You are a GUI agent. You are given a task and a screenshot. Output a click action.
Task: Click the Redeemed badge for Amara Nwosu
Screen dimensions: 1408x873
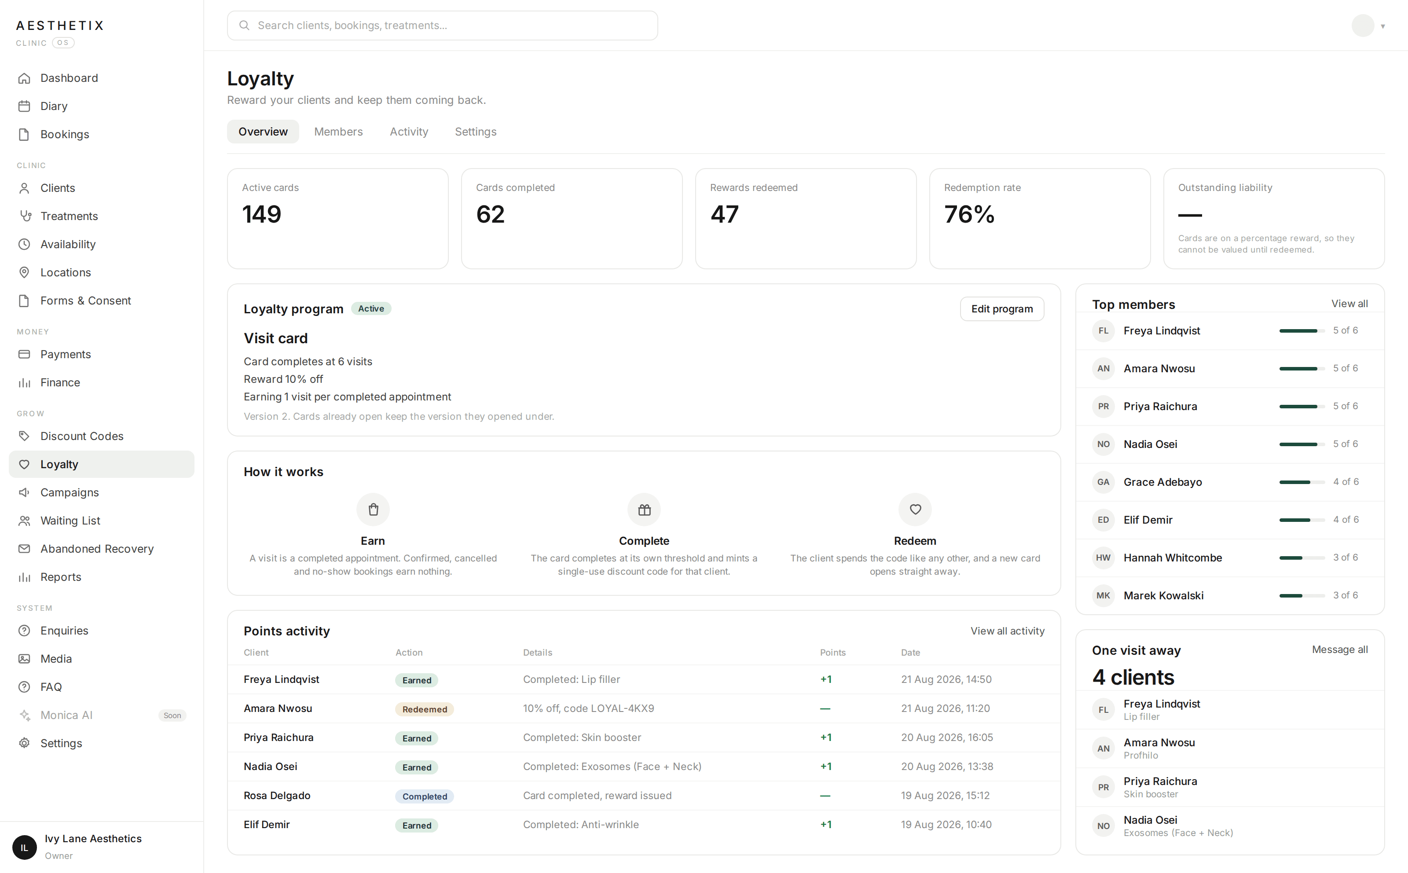[424, 710]
